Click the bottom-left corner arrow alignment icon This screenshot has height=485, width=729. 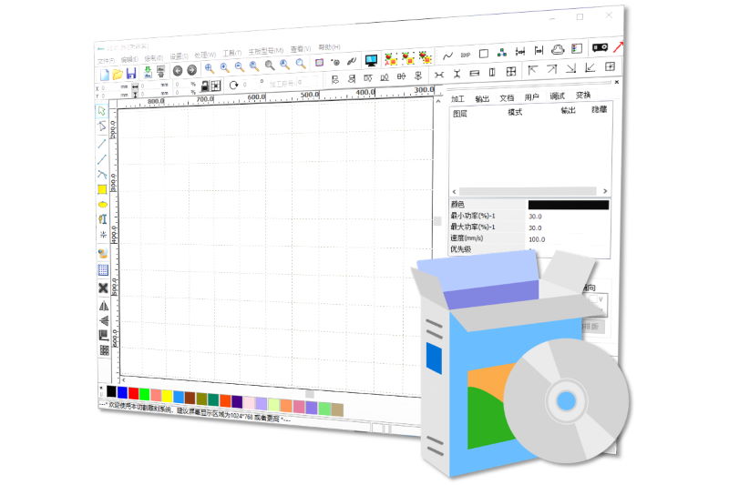[x=590, y=67]
